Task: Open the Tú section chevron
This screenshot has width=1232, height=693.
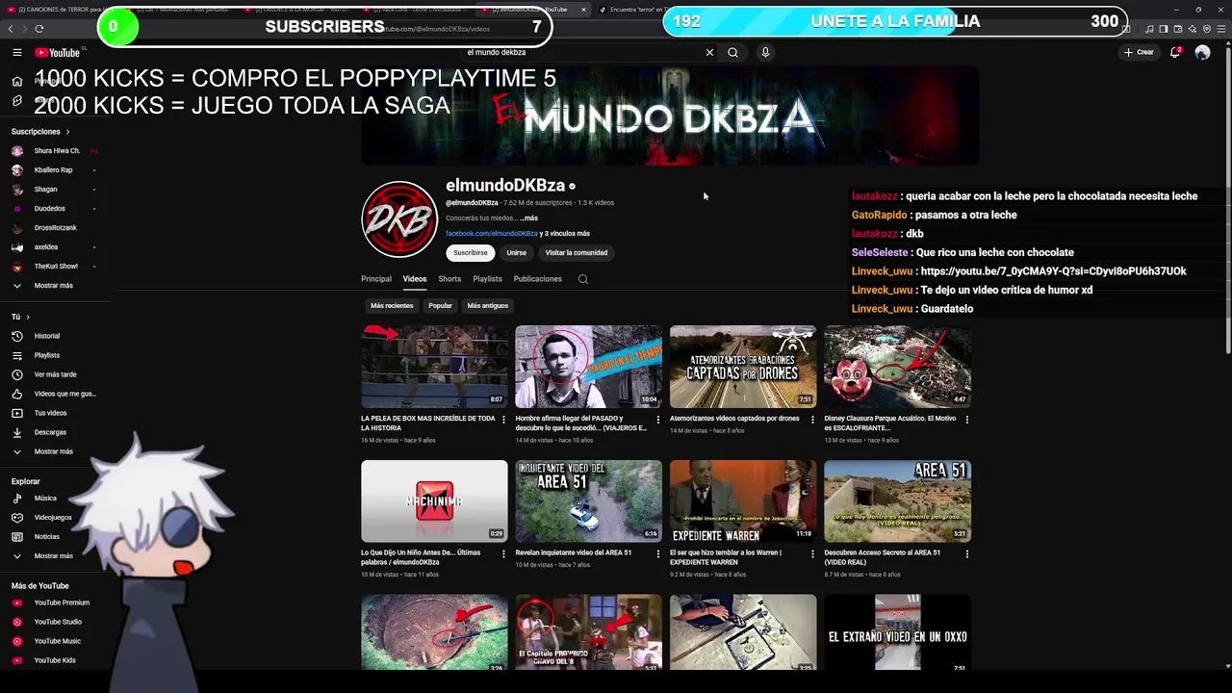Action: (x=28, y=317)
